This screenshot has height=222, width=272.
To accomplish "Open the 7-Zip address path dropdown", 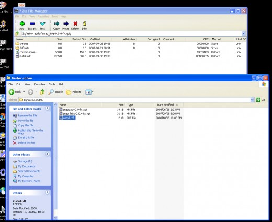I will tap(243, 33).
